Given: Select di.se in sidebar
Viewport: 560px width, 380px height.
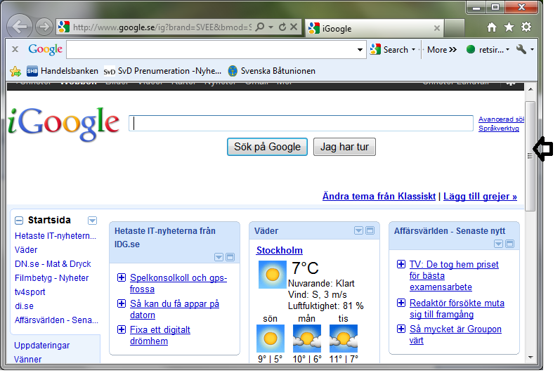Looking at the screenshot, I should (x=25, y=306).
